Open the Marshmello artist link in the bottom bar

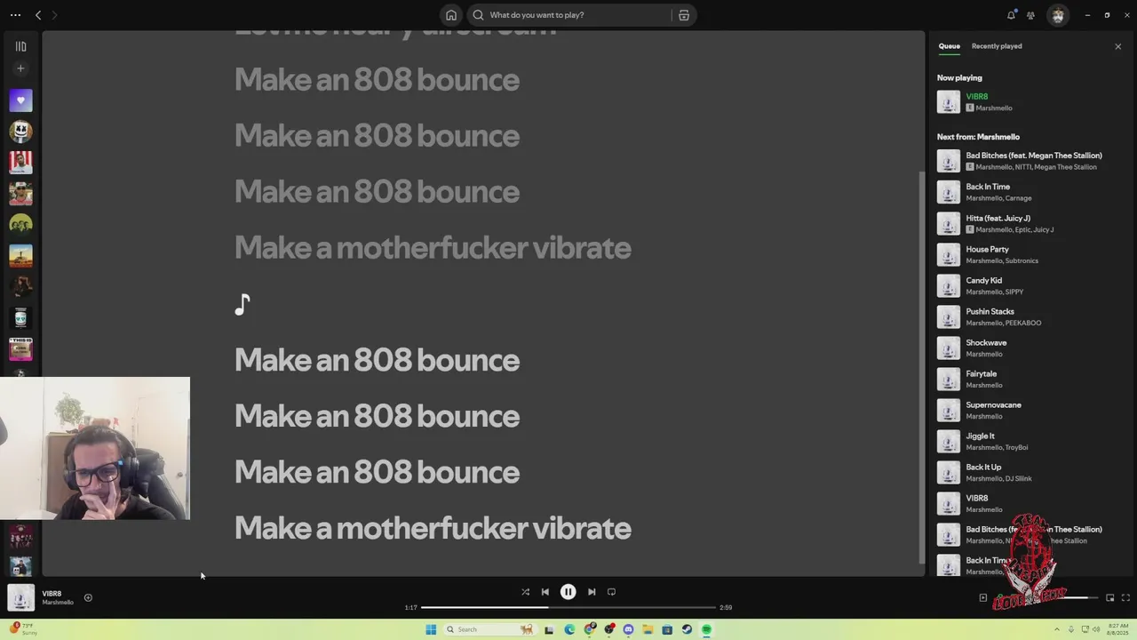pos(58,603)
